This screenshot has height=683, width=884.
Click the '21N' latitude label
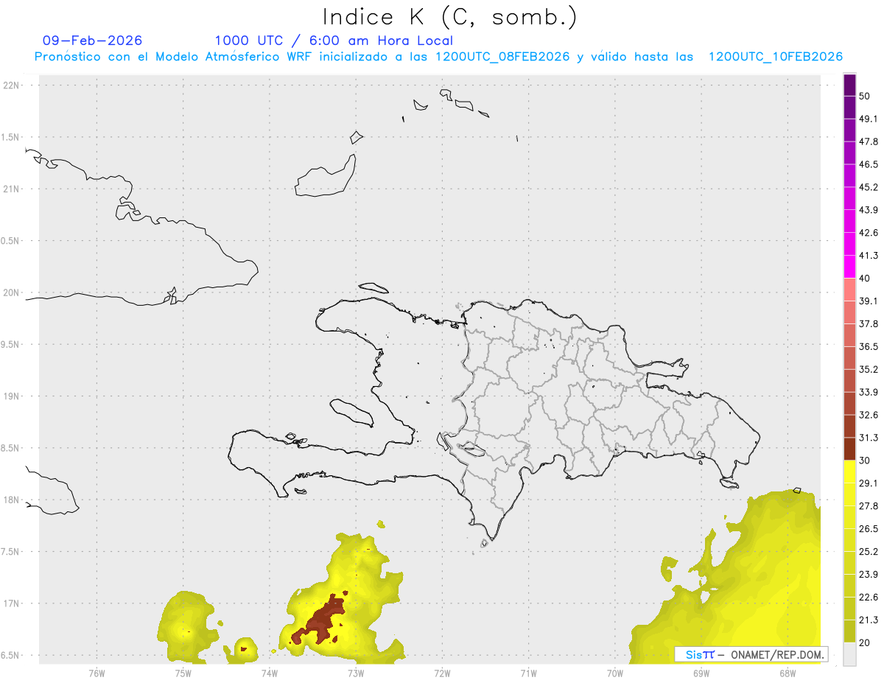[x=12, y=189]
